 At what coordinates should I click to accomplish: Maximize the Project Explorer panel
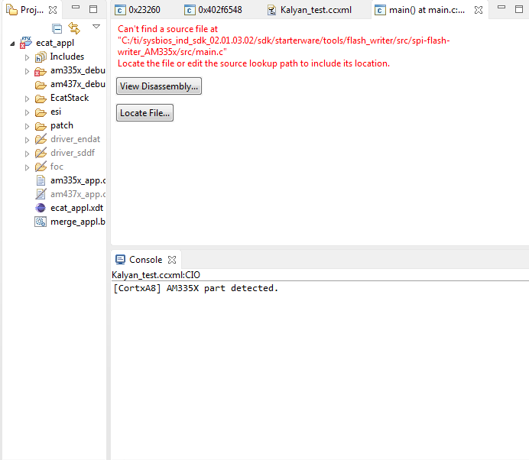coord(93,9)
